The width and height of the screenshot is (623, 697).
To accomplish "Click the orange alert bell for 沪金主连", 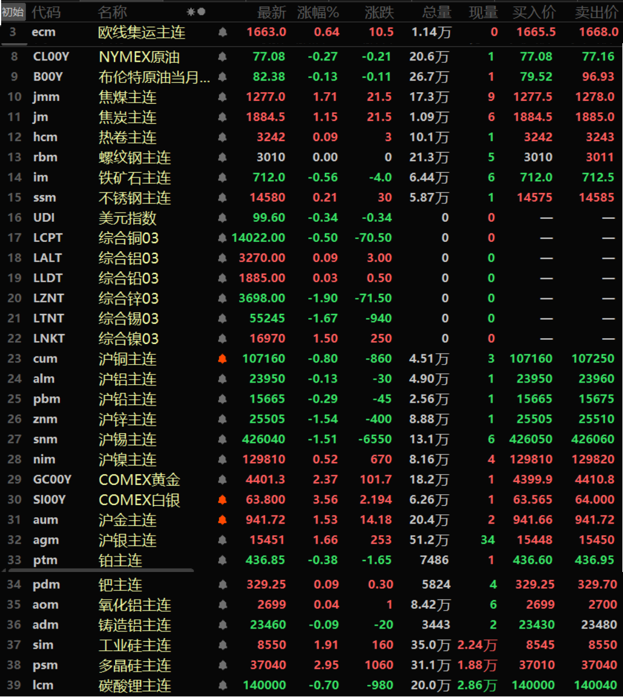I will pos(222,521).
